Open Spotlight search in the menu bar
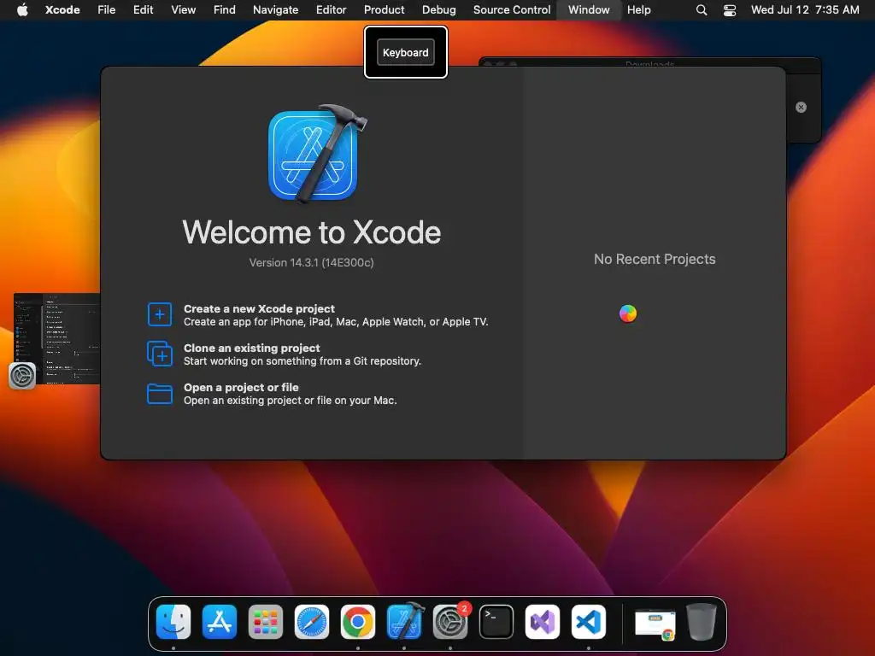Image resolution: width=875 pixels, height=656 pixels. click(702, 10)
